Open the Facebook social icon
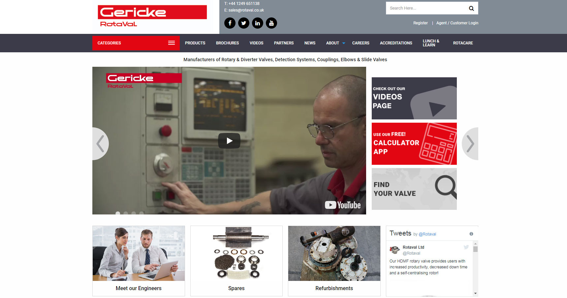The image size is (567, 298). point(230,23)
